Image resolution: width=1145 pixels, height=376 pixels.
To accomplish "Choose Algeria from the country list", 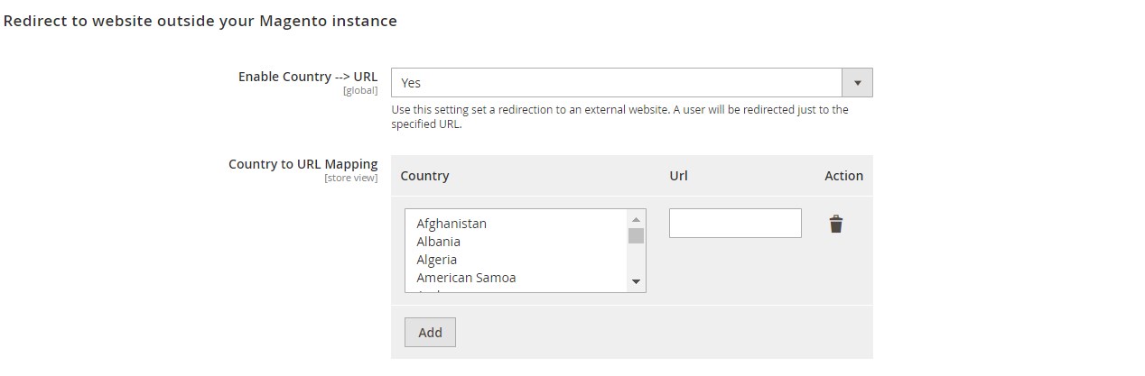I will pos(437,260).
